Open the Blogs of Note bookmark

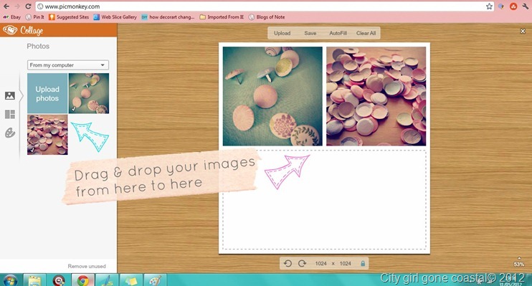[267, 17]
